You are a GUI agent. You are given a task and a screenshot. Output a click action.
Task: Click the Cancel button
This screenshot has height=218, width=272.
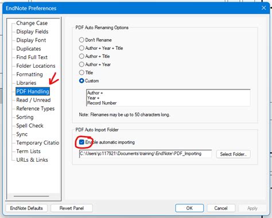221,208
